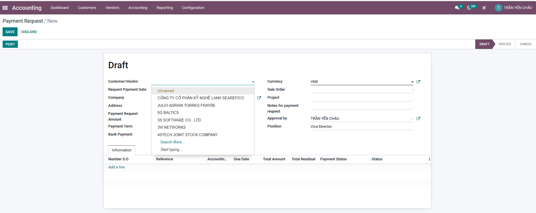The width and height of the screenshot is (536, 213).
Task: Sort by Accountin... column header
Action: (x=217, y=159)
